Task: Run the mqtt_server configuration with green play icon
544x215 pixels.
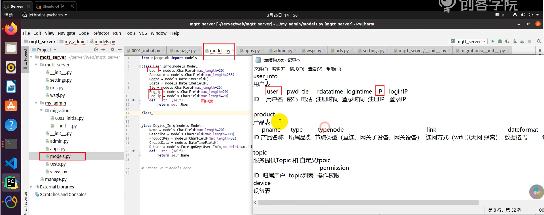Action: pyautogui.click(x=493, y=41)
